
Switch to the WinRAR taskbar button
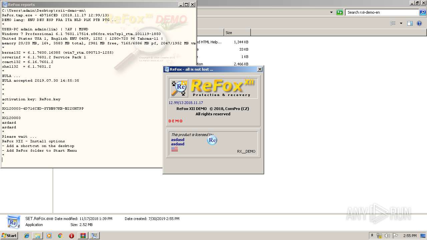(x=83, y=236)
